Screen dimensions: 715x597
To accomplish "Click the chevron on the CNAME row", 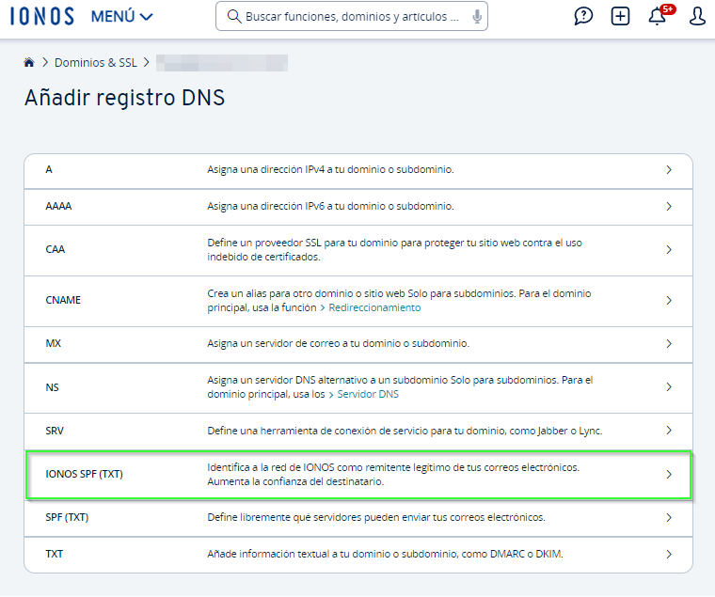I will (x=669, y=300).
